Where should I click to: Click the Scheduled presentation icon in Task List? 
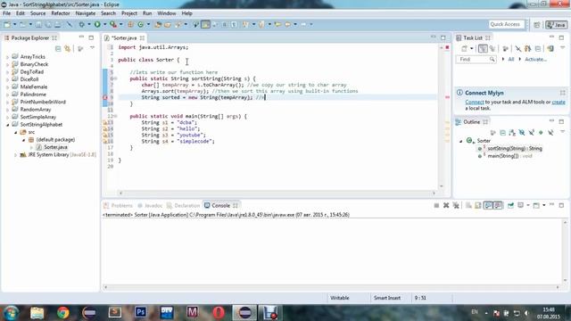tap(492, 48)
